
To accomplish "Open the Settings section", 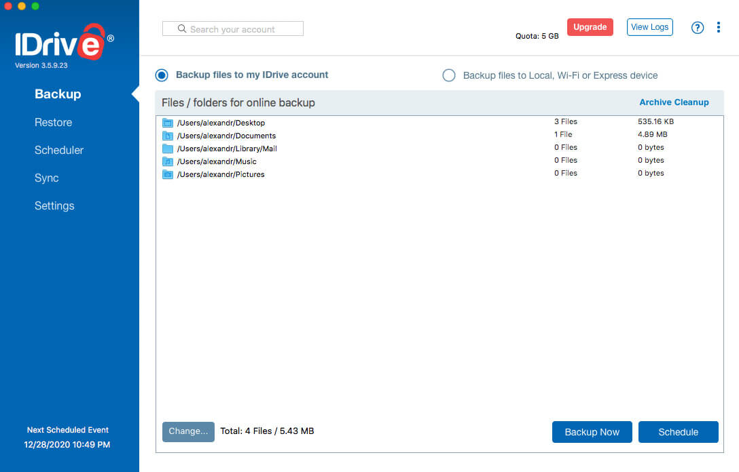I will [54, 205].
